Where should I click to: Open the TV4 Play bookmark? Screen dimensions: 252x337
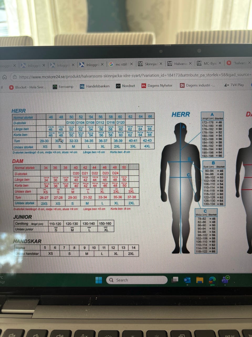point(234,85)
